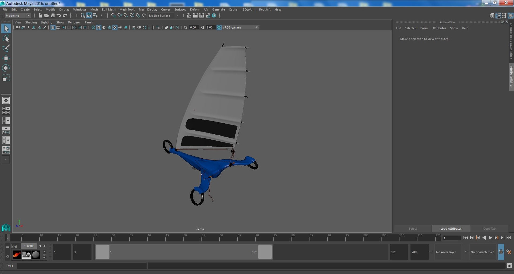Viewport: 514px width, 274px height.
Task: Activate the Move tool
Action: point(6,58)
